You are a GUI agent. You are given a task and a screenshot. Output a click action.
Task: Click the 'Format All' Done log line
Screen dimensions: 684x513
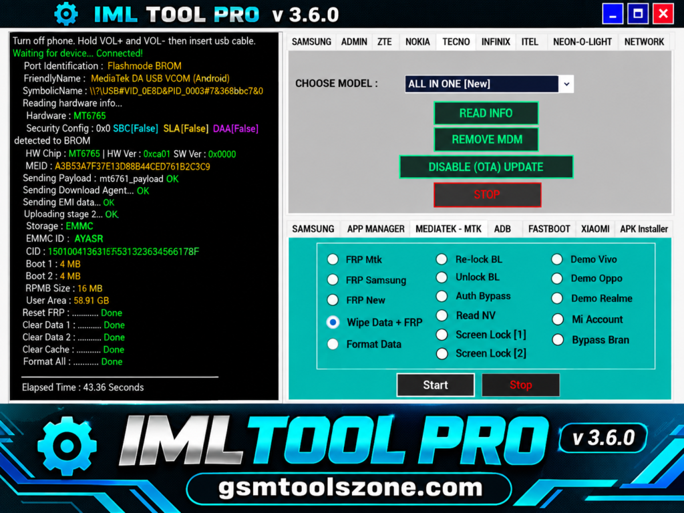73,361
